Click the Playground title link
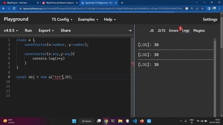Image resolution: width=223 pixels, height=125 pixels. click(16, 19)
